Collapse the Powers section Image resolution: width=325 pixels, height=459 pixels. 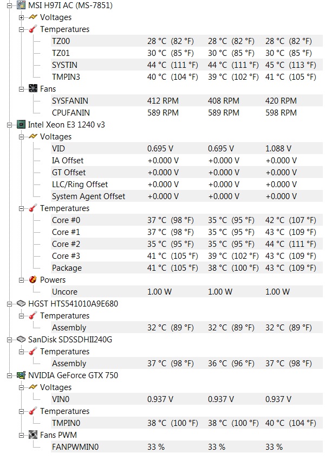pyautogui.click(x=21, y=280)
